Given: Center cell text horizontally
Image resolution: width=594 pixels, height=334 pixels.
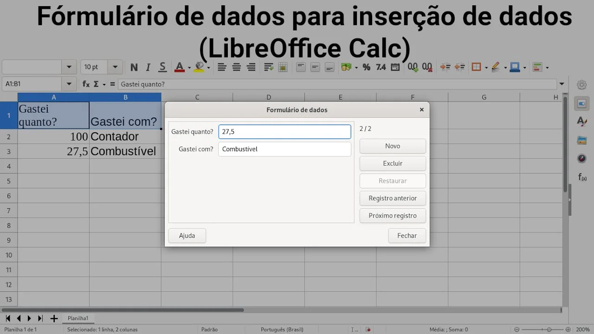Looking at the screenshot, I should click(x=237, y=67).
